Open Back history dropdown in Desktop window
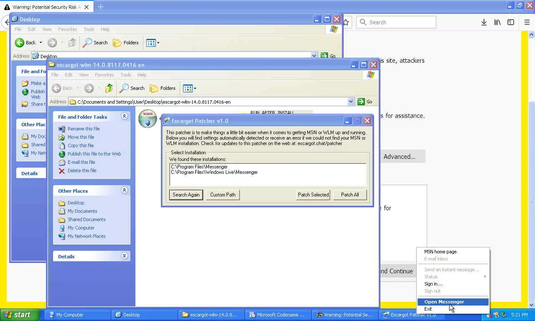The image size is (535, 321). coord(41,43)
